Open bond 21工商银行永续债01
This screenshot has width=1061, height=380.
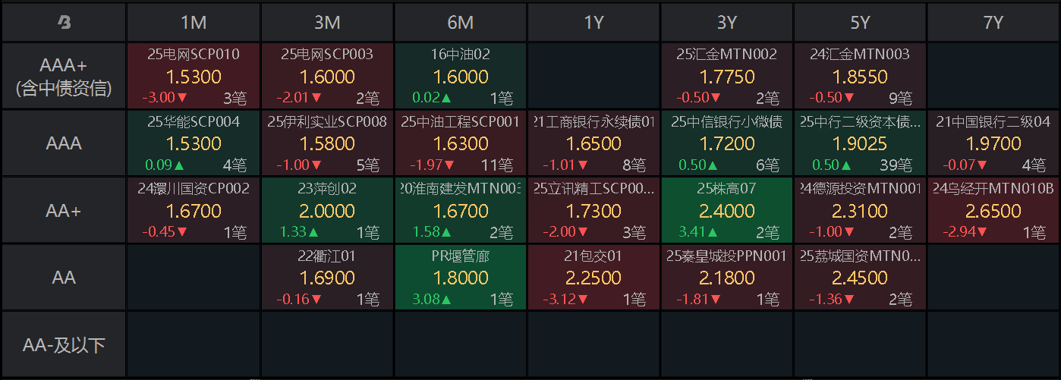(x=593, y=121)
